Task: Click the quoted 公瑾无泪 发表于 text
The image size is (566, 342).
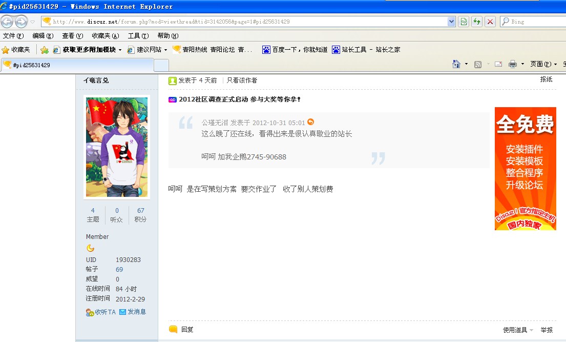Action: (253, 123)
